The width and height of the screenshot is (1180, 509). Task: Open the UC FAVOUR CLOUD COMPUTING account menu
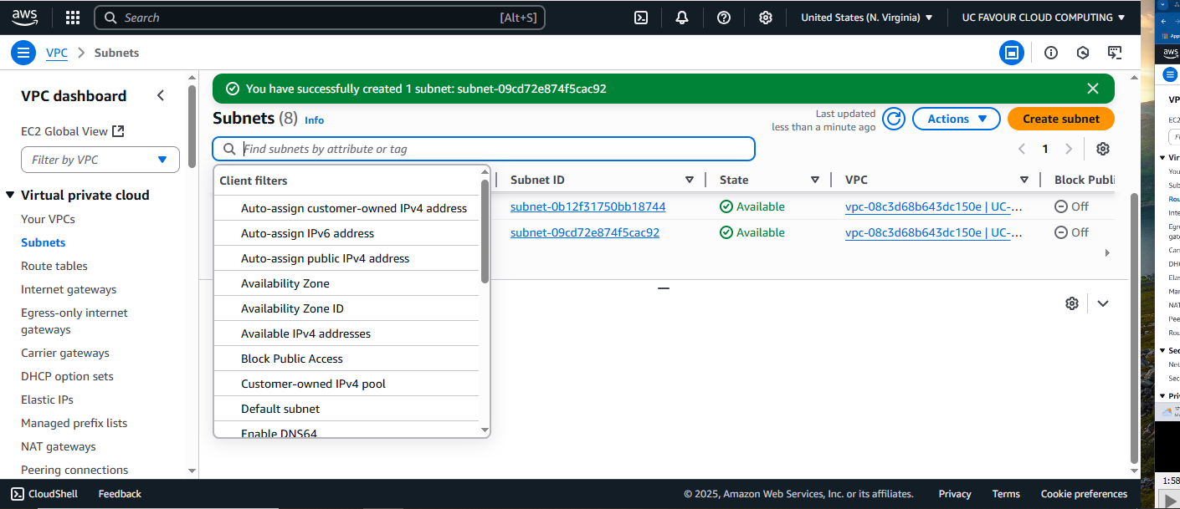pos(1043,18)
